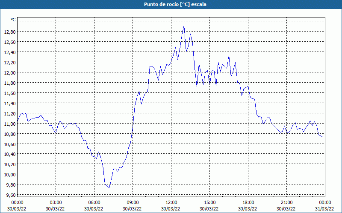The image size is (342, 213).
Task: Click the 12,40 y-axis label
Action: pyautogui.click(x=10, y=52)
